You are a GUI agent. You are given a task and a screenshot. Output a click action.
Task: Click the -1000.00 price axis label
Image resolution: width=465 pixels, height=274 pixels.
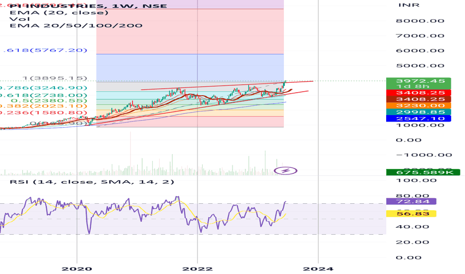[424, 155]
